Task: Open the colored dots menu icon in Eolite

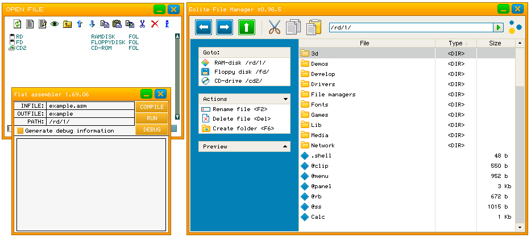Action: 515,27
